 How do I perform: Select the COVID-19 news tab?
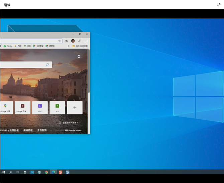9,130
